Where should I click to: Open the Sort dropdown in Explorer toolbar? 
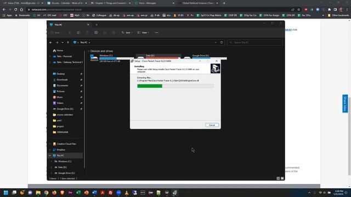pos(127,33)
